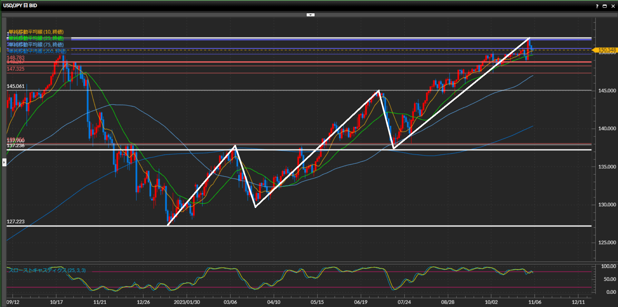Viewport: 618px width, 307px height.
Task: Expand the left side panel arrow
Action: (x=4, y=162)
